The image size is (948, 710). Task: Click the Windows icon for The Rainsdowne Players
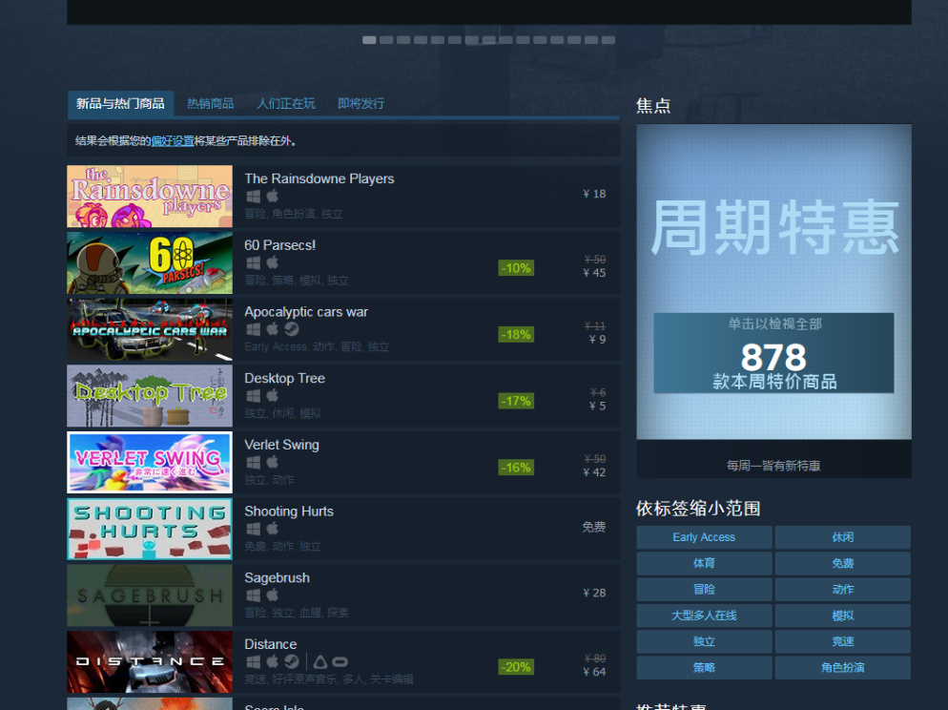click(254, 196)
